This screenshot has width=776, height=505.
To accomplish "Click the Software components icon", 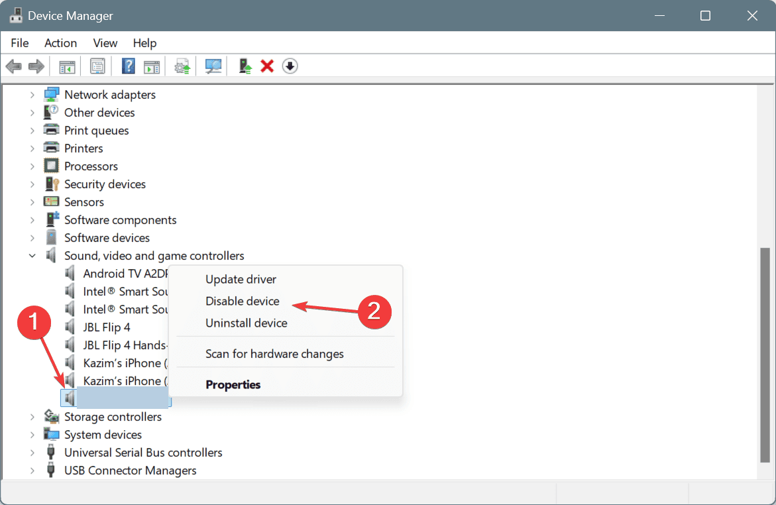I will 52,219.
